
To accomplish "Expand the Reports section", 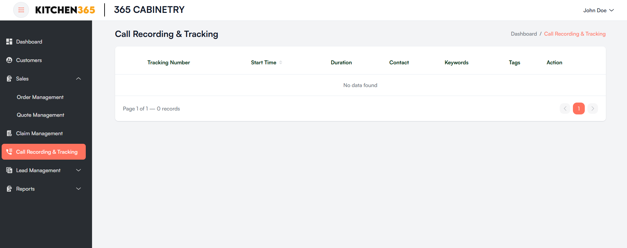I will click(x=78, y=189).
